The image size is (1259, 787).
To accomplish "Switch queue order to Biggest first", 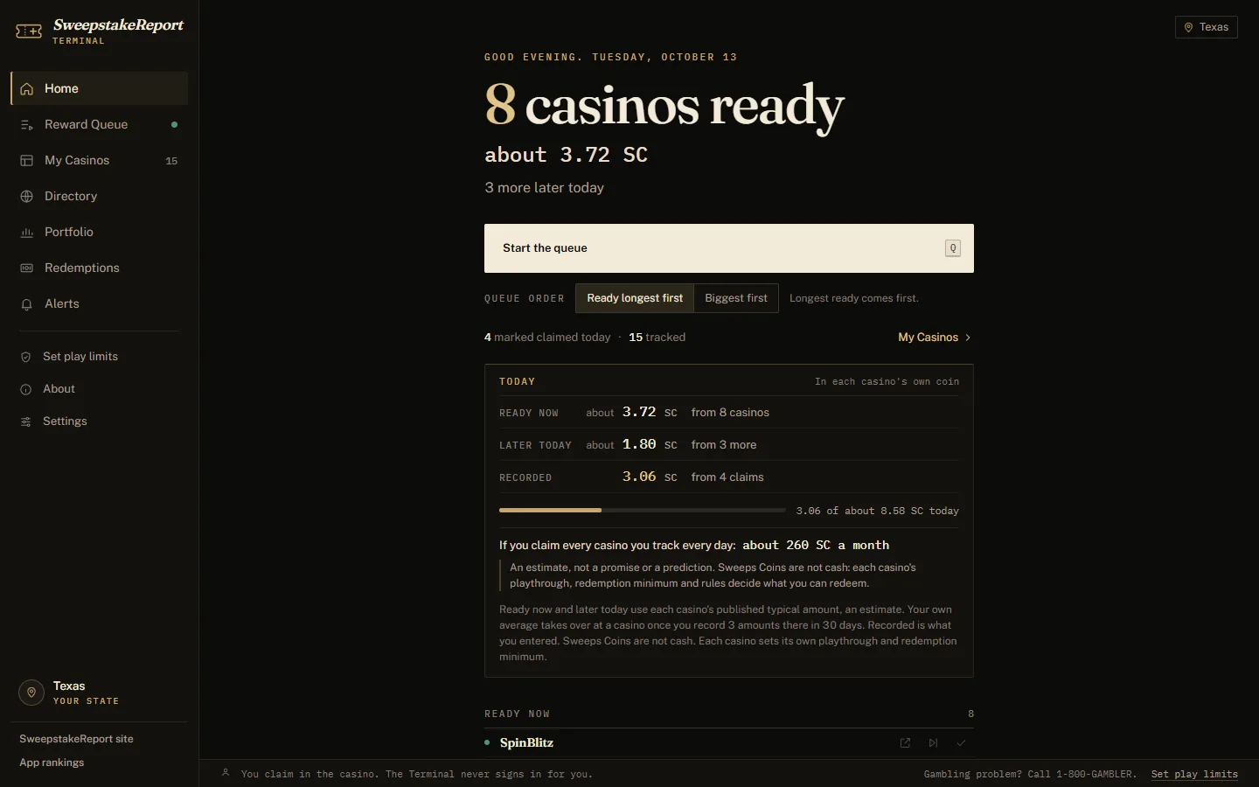I will click(x=736, y=298).
